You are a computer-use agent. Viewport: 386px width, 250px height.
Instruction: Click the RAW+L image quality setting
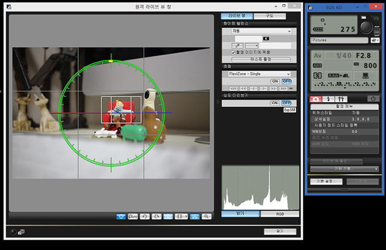pyautogui.click(x=338, y=75)
